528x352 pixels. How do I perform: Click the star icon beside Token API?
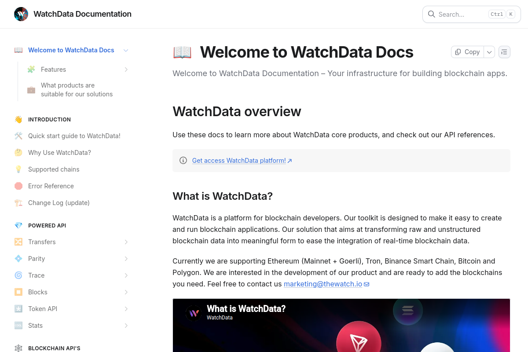click(x=18, y=309)
